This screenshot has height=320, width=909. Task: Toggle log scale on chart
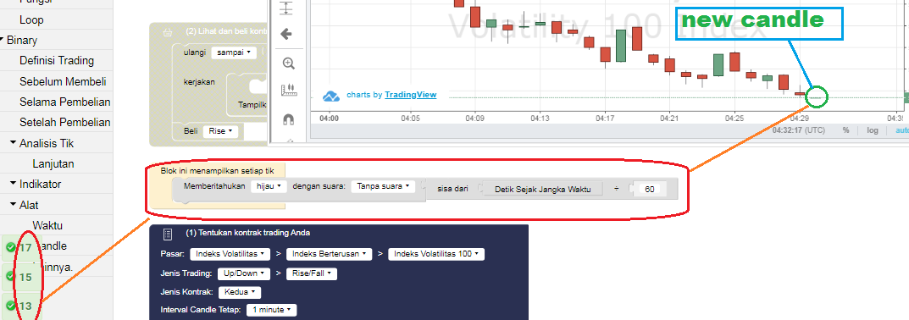point(873,130)
